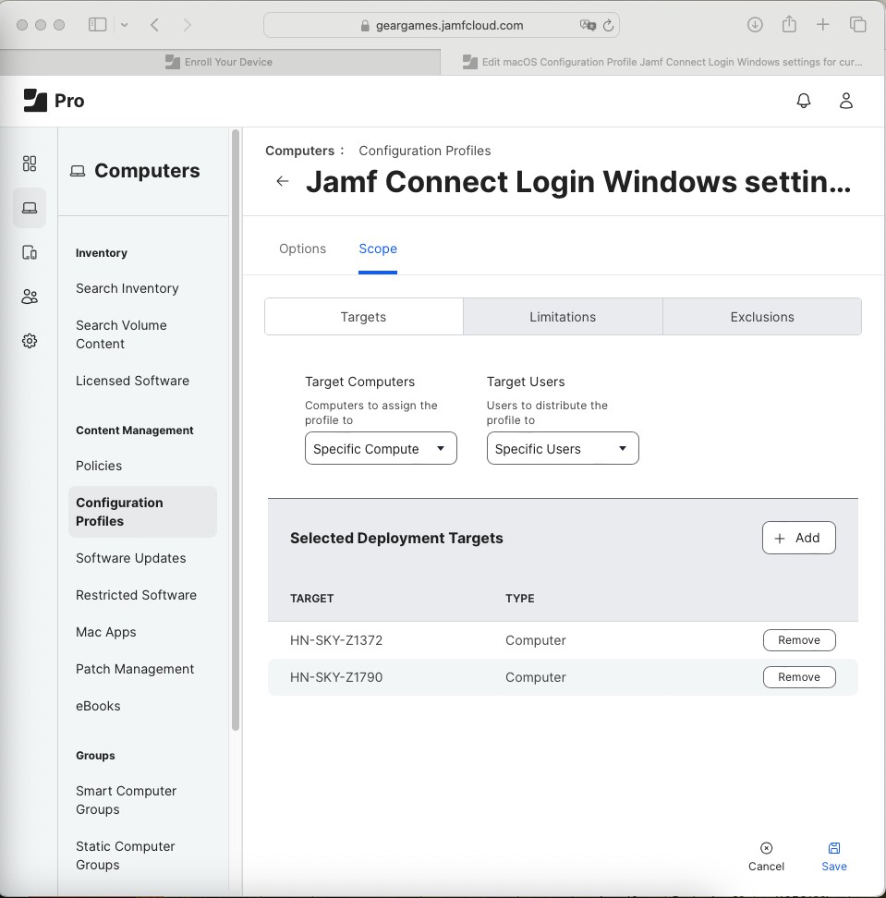
Task: Click the notifications bell icon
Action: click(x=804, y=101)
